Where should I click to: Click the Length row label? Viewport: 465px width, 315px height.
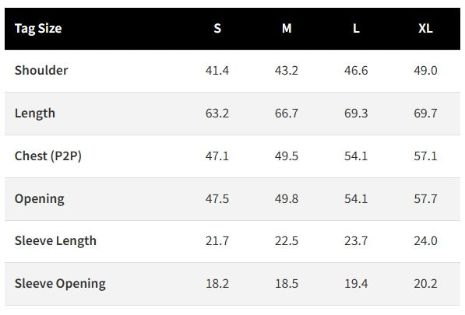coord(35,114)
